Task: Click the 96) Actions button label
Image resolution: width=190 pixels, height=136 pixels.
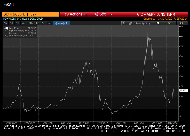Action: (x=74, y=14)
